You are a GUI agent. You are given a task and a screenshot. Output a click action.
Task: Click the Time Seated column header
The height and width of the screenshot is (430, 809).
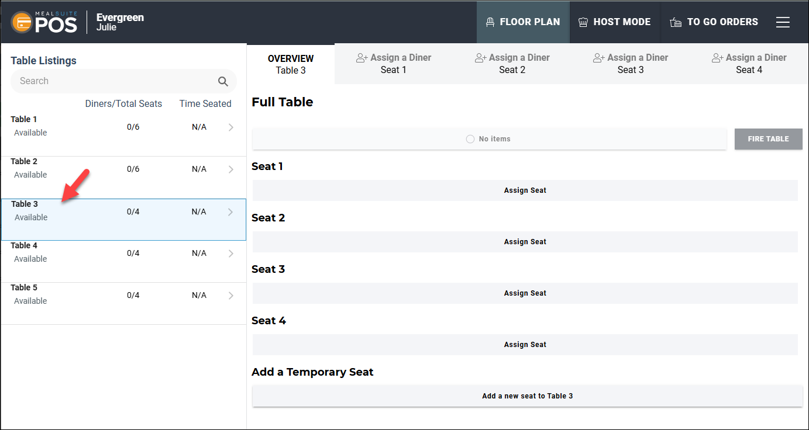pos(205,104)
